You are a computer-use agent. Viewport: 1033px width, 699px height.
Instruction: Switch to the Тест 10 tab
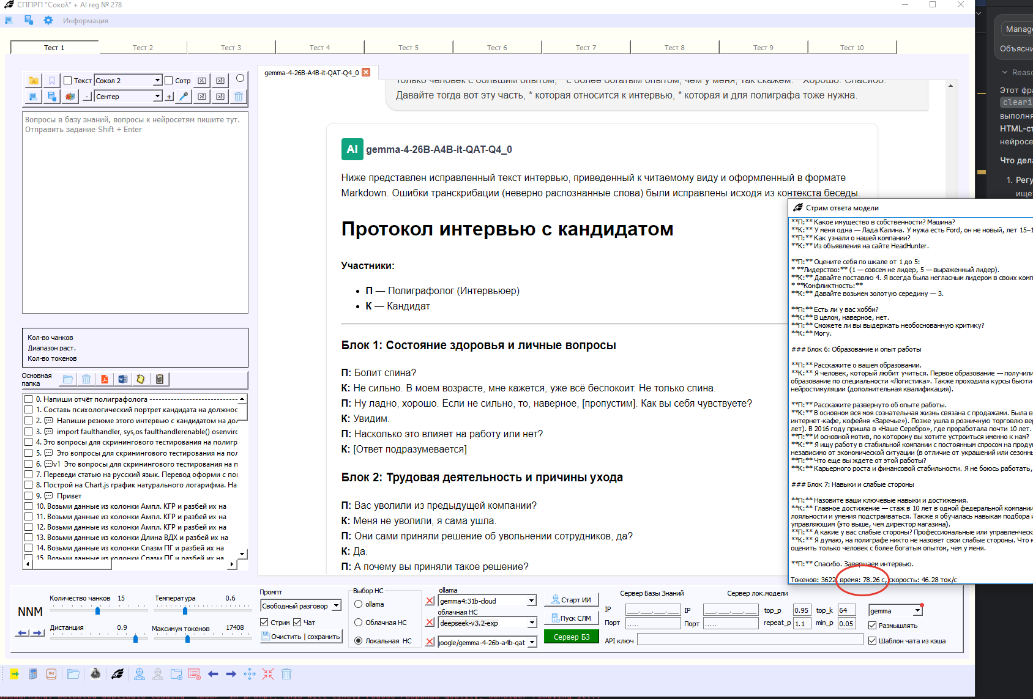852,48
